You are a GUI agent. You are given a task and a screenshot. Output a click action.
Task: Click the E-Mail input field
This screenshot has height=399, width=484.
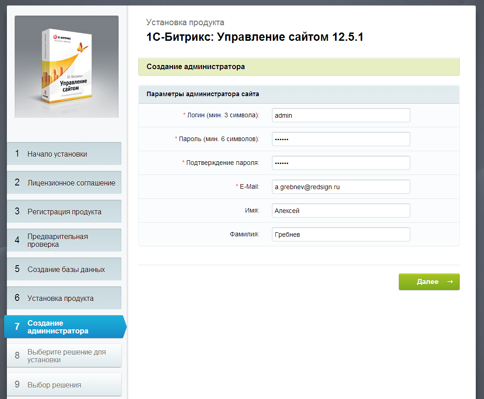[341, 186]
